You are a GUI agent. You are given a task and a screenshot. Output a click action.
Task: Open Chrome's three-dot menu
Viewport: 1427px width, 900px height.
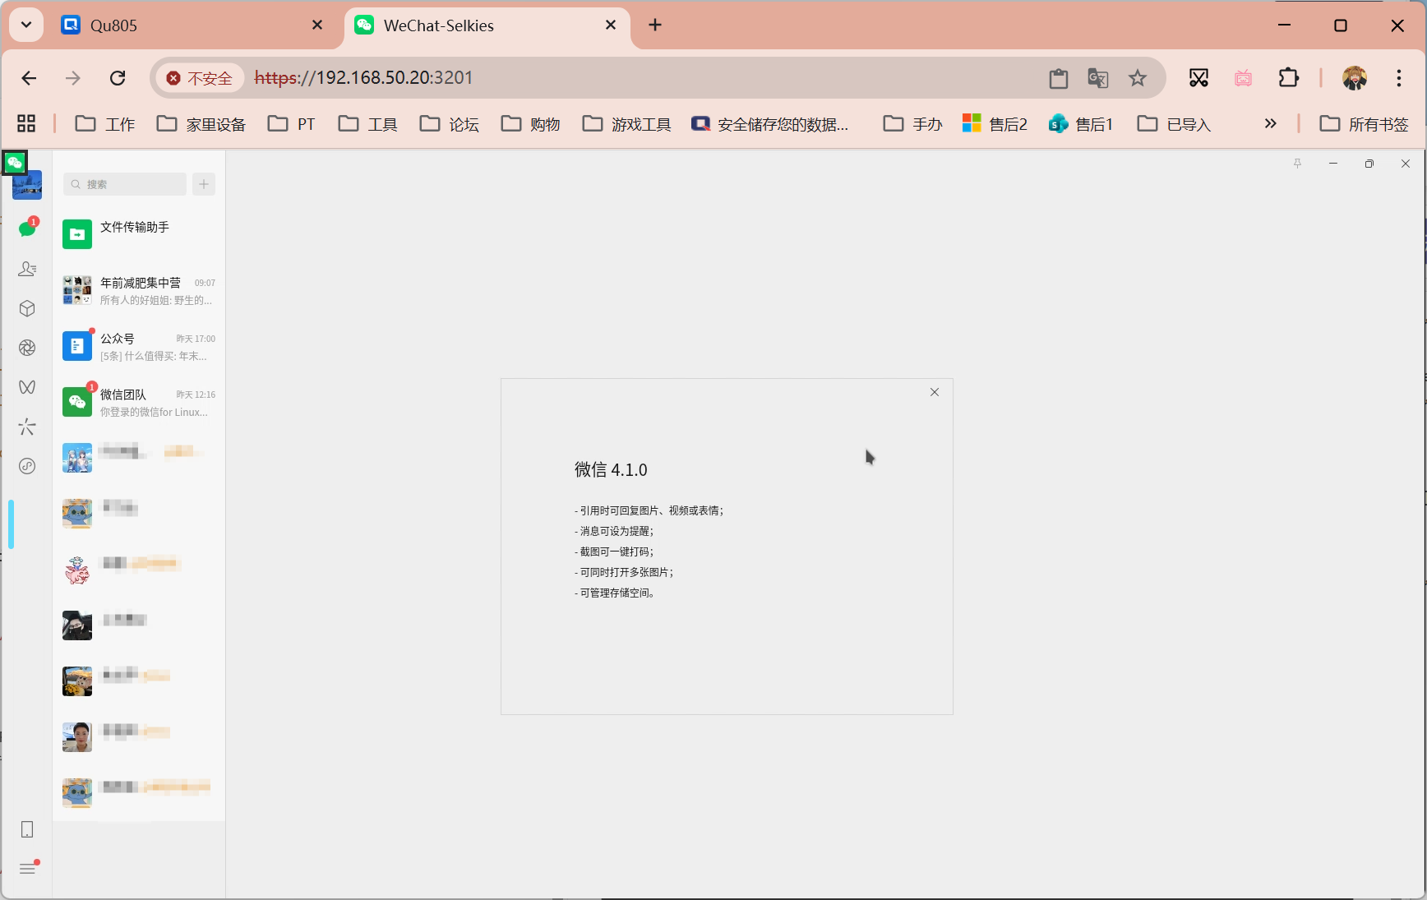tap(1397, 78)
